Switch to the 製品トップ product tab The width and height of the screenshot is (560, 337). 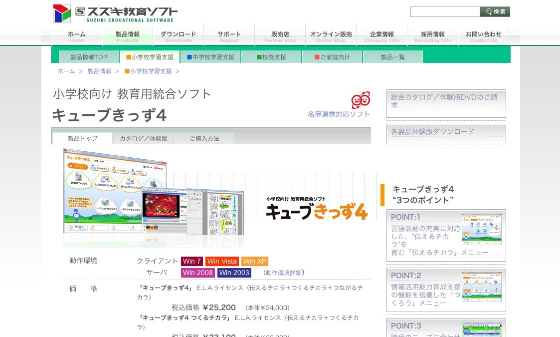[x=82, y=138]
